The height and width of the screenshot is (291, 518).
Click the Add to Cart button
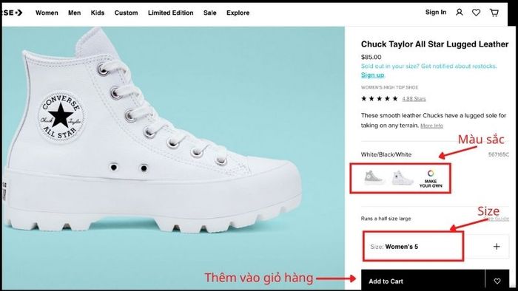pyautogui.click(x=423, y=281)
